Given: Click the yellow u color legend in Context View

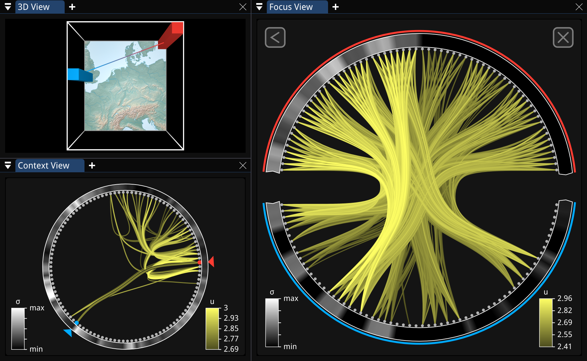Looking at the screenshot, I should (x=212, y=329).
